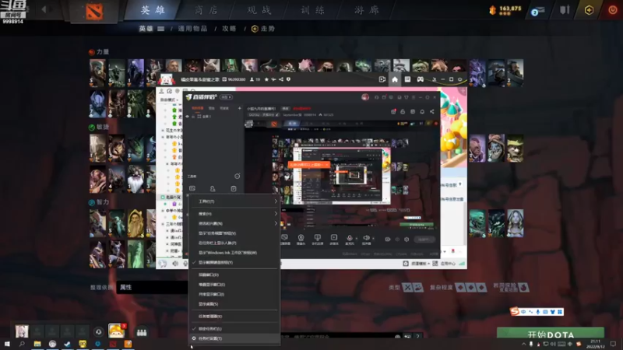Expand the 资讯和兴趣(N) submenu arrow
This screenshot has height=350, width=623.
coord(276,223)
